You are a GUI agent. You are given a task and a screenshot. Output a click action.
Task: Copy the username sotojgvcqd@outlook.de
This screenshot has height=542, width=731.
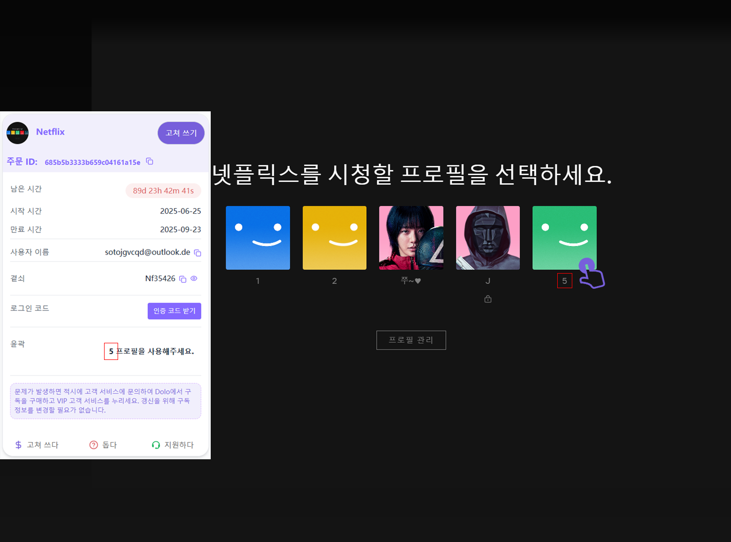(x=198, y=253)
